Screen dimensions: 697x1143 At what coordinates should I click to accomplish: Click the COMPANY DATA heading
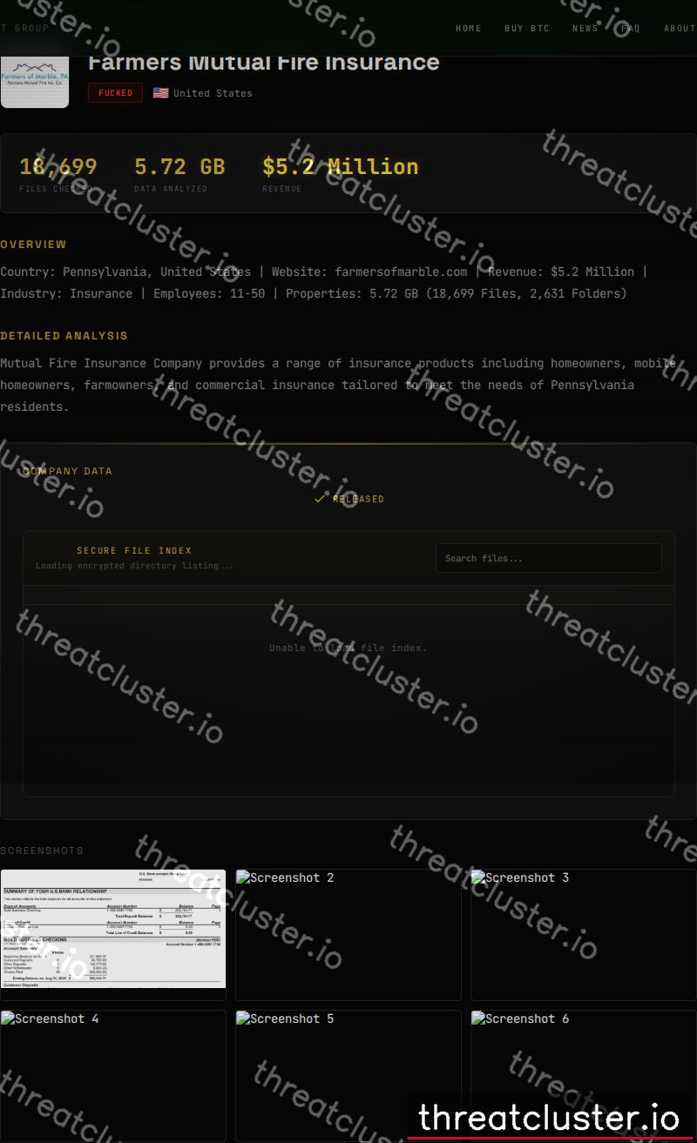pyautogui.click(x=67, y=471)
